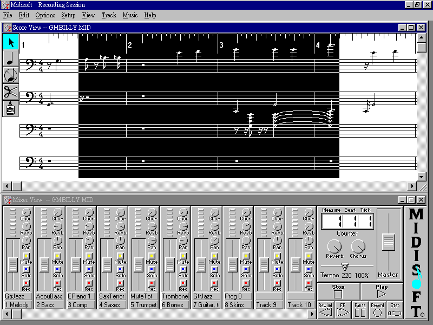Open the Track menu
The width and height of the screenshot is (433, 325).
109,15
